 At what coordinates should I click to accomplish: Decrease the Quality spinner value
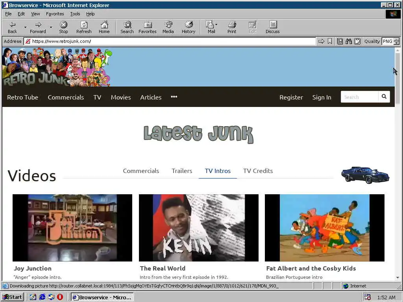pos(397,43)
